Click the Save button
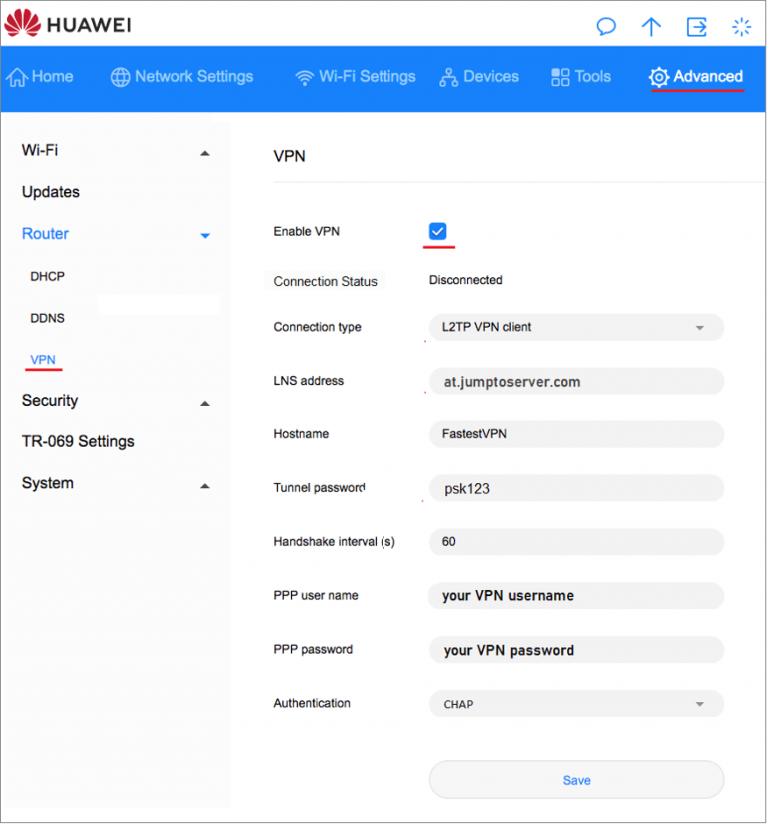767x824 pixels. tap(576, 780)
